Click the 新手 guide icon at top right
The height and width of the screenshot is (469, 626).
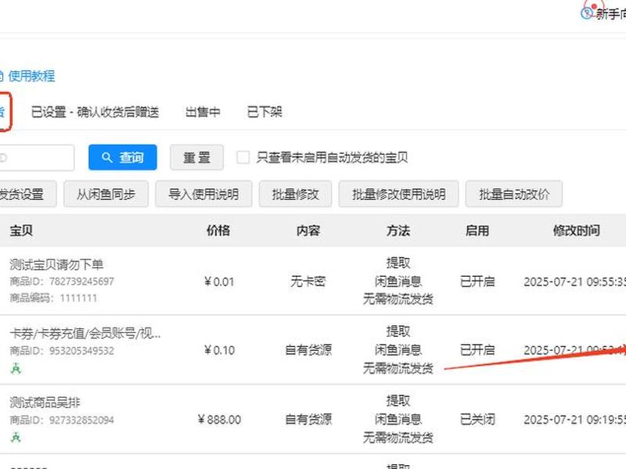(x=588, y=12)
